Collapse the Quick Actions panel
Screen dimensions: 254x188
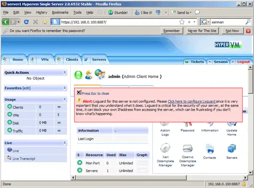(65, 72)
